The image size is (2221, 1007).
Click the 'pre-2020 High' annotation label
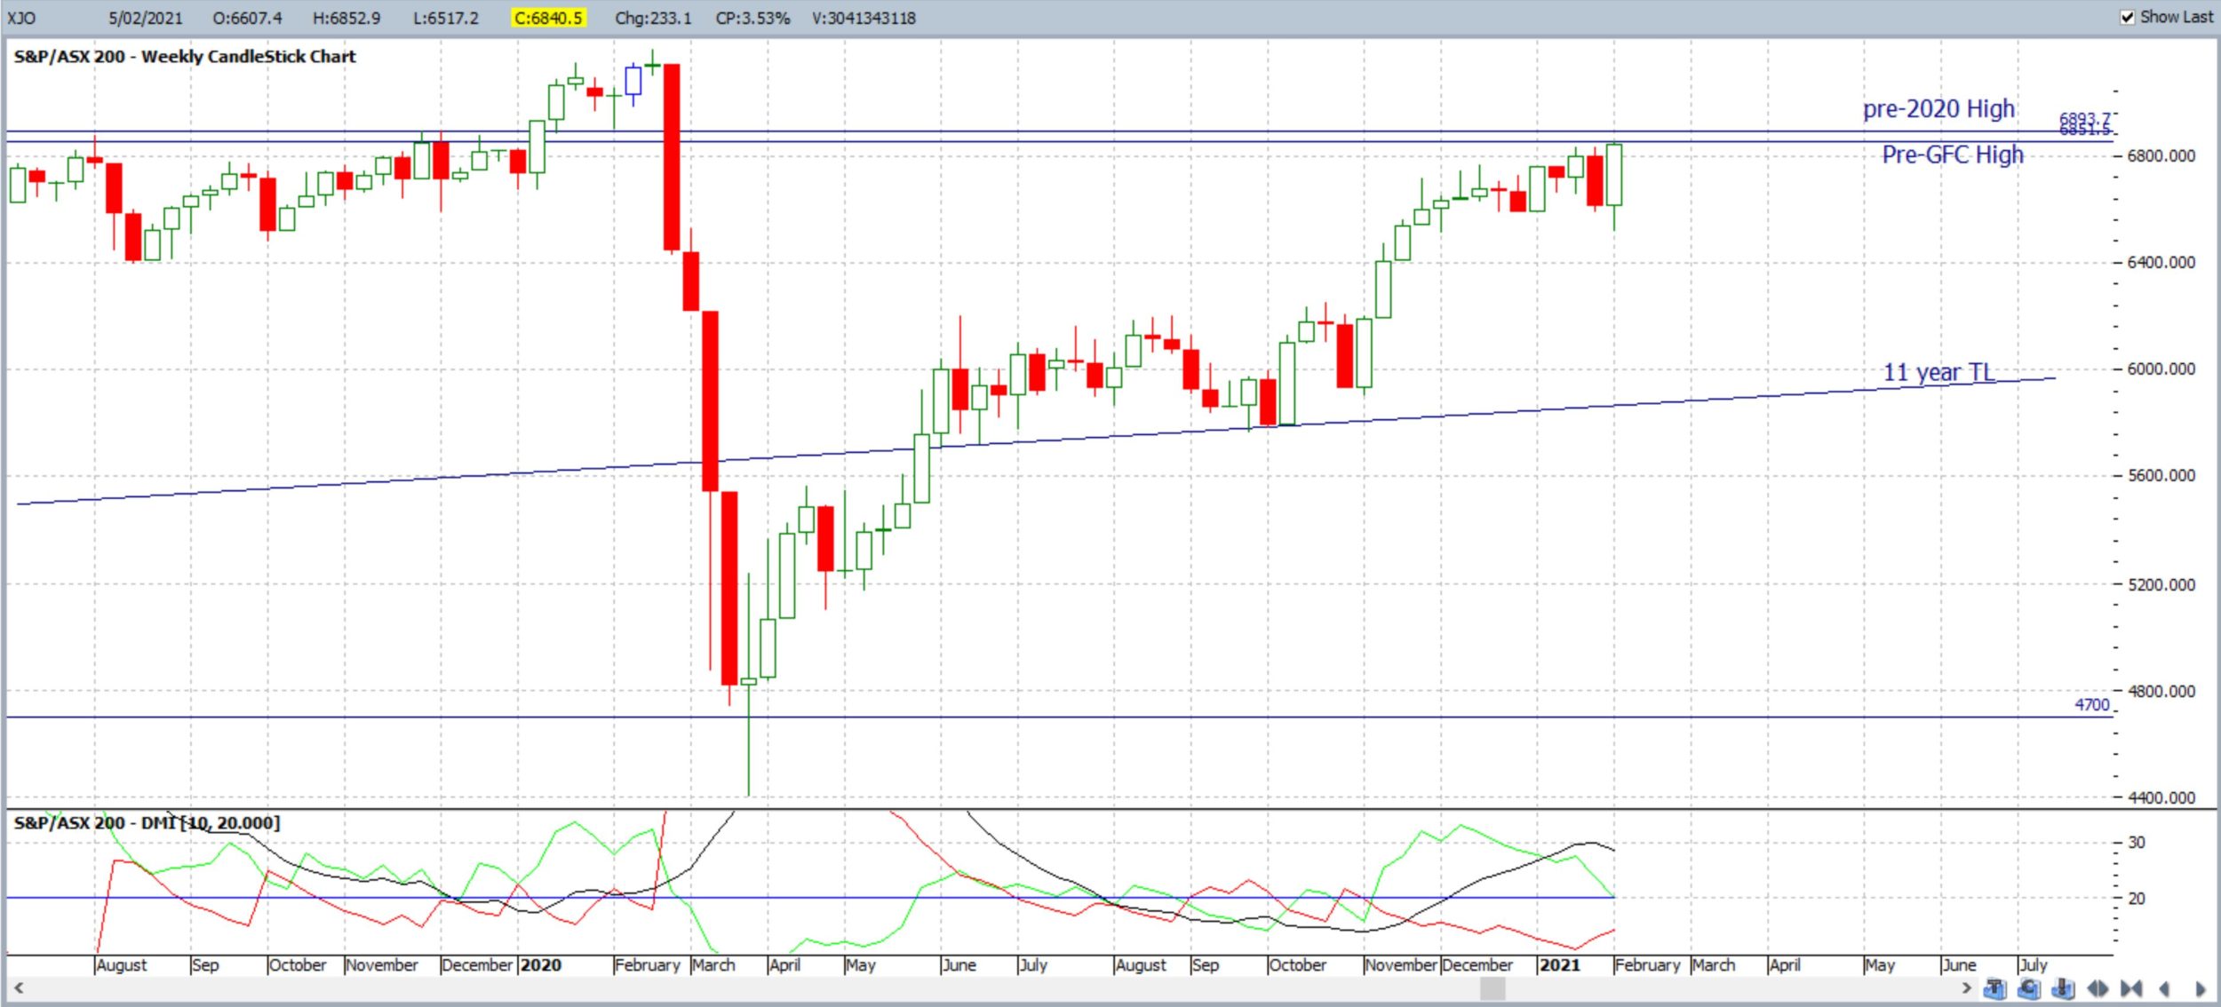coord(1938,109)
